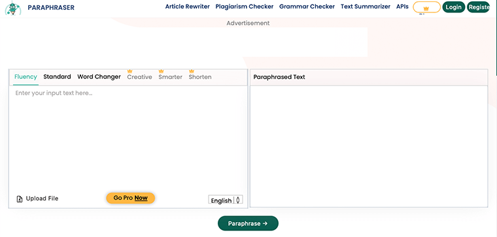Click the Upload File document icon

20,199
